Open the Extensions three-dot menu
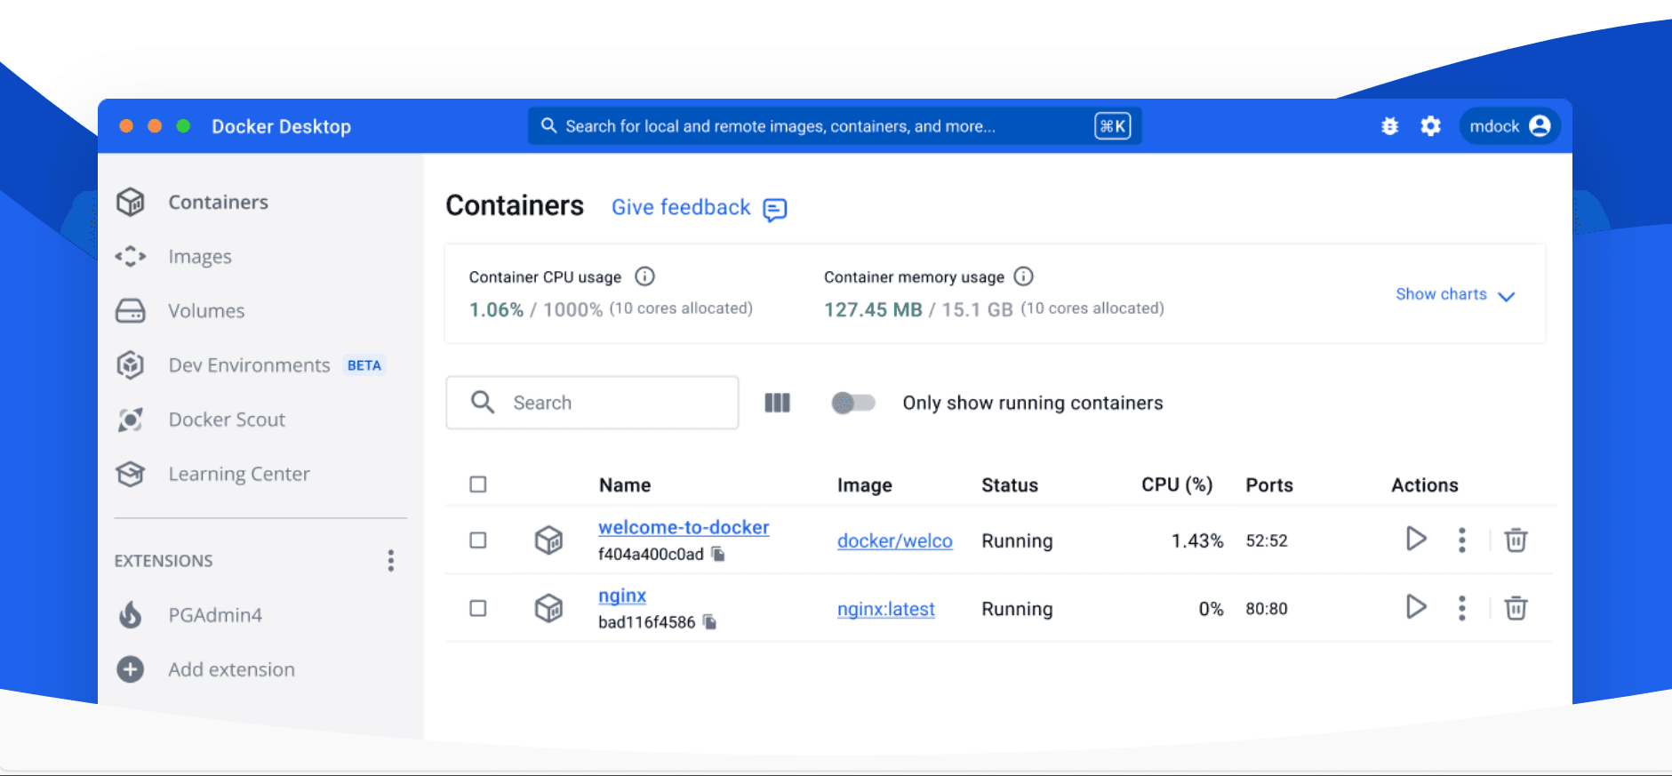This screenshot has height=776, width=1672. [x=391, y=560]
